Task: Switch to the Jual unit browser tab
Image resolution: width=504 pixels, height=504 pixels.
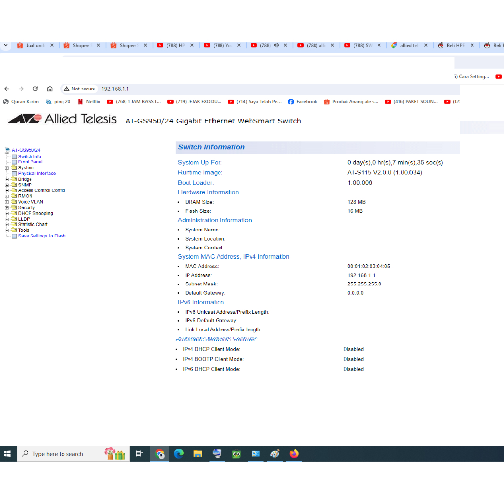Action: click(x=32, y=45)
